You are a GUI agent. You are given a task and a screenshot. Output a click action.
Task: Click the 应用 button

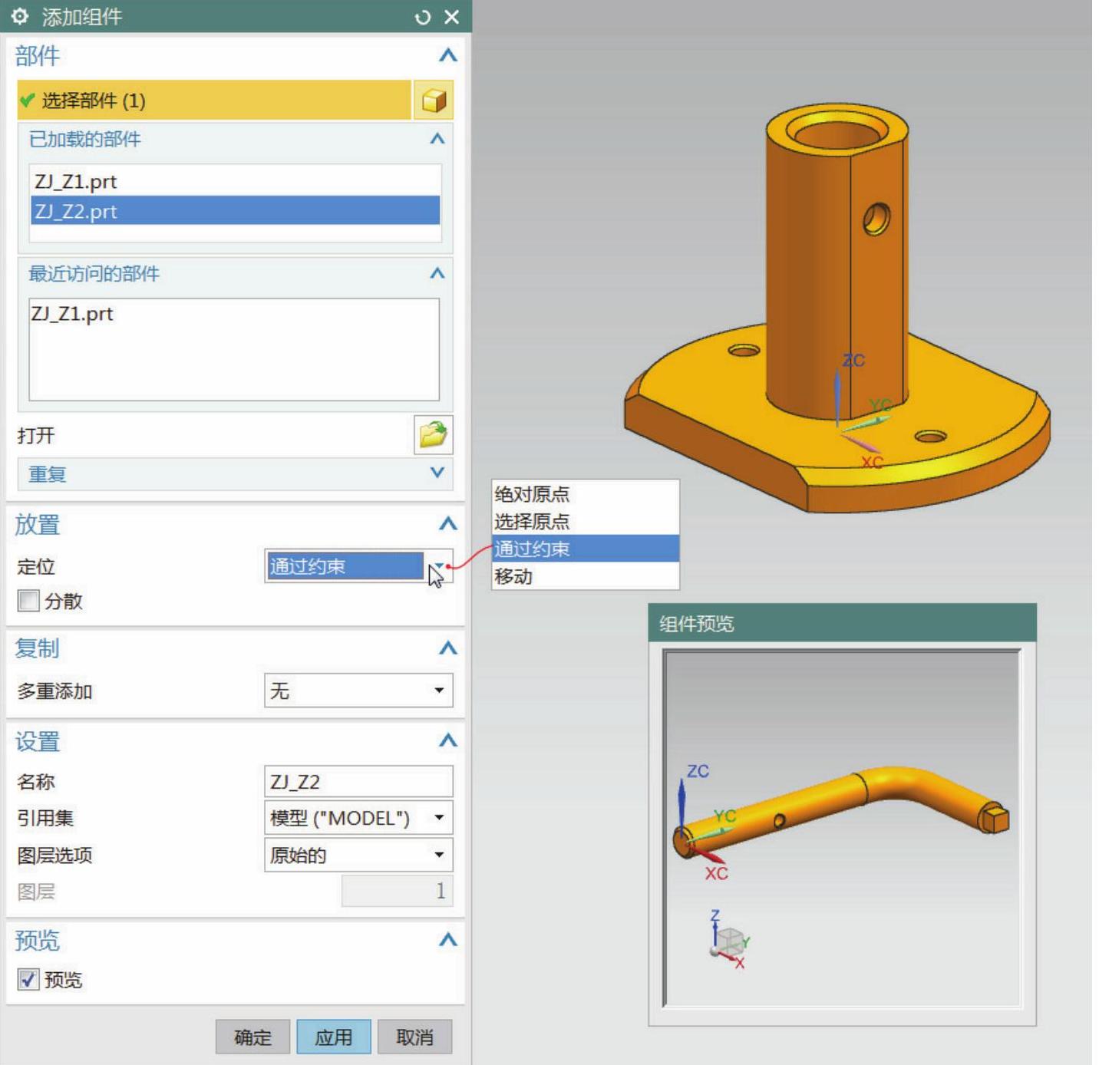[x=334, y=1037]
